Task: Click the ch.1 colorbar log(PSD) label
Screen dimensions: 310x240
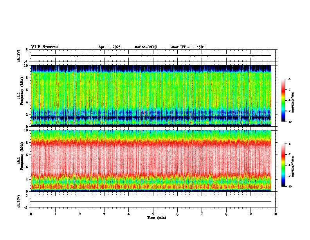Action: pos(294,102)
